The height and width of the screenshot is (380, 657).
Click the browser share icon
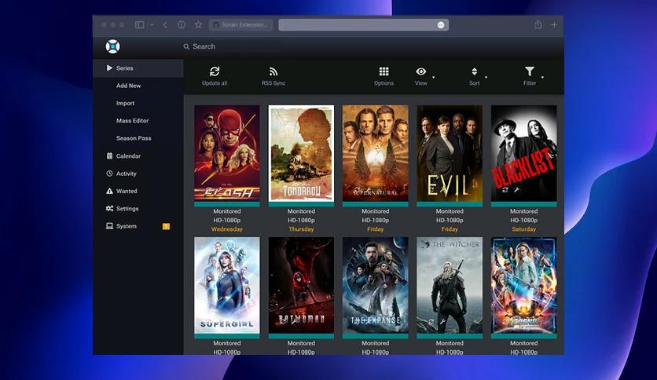tap(538, 24)
